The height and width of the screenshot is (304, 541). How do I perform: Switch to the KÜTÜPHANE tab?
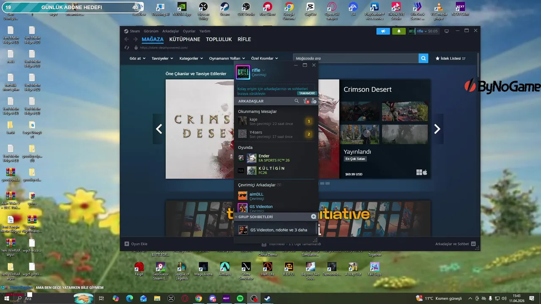(x=185, y=39)
